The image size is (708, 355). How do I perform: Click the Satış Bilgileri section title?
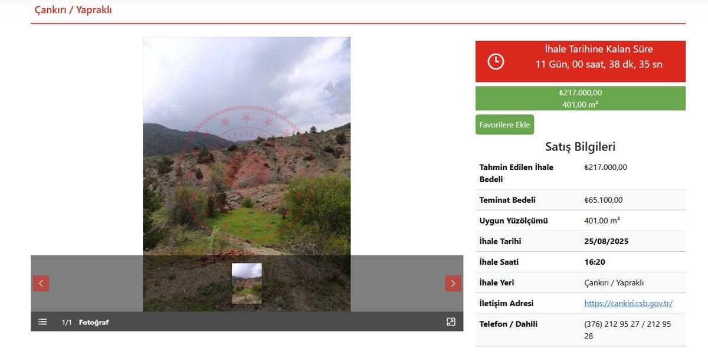pos(581,147)
